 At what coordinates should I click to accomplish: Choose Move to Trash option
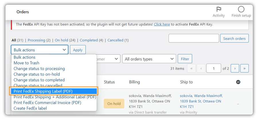26,63
